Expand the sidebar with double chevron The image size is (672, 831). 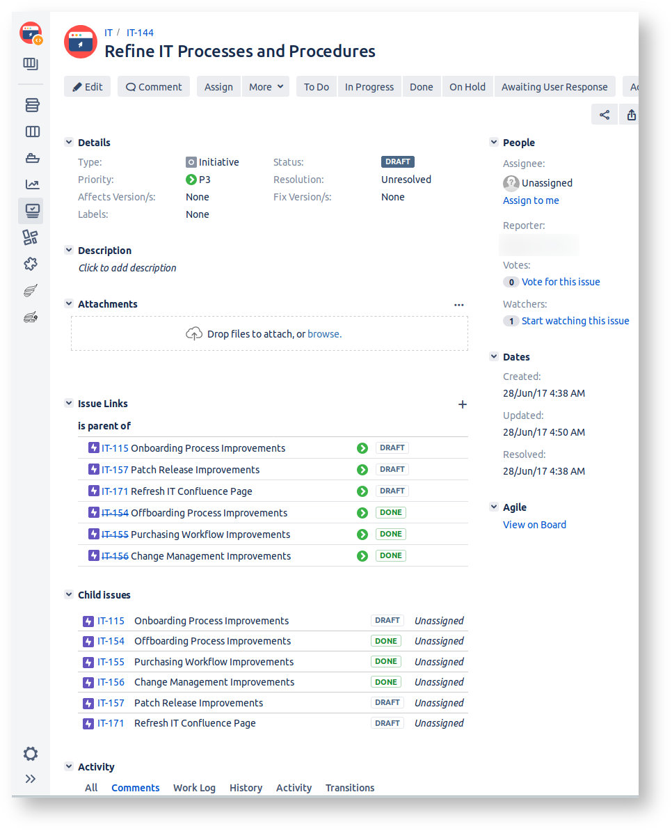(x=31, y=779)
